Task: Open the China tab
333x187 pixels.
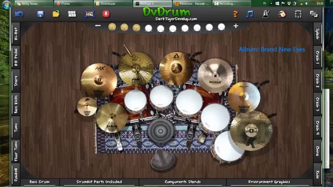Action: pyautogui.click(x=318, y=151)
